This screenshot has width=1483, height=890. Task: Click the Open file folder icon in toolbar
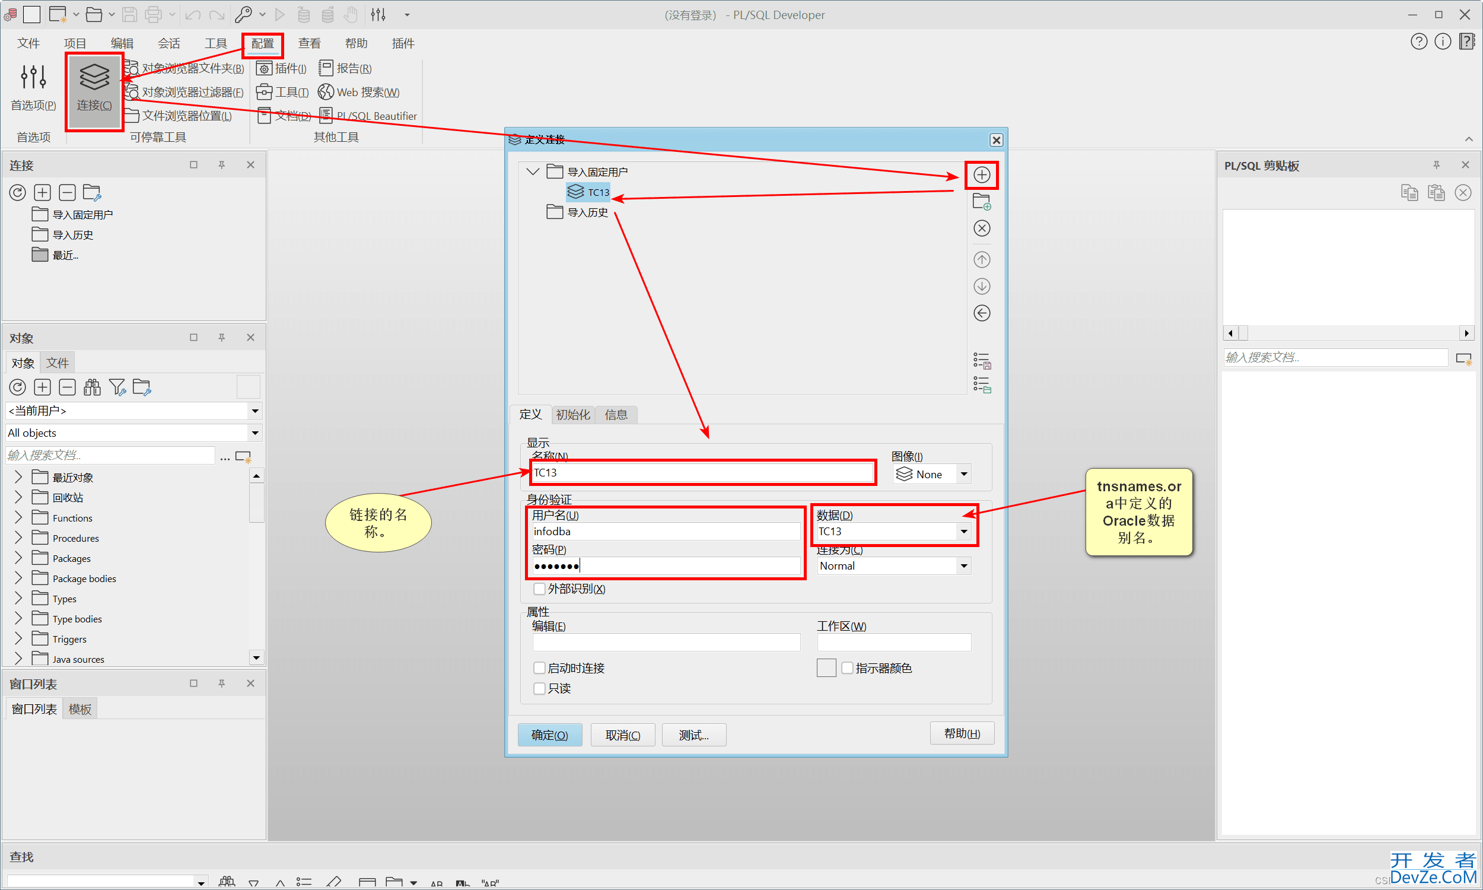point(94,14)
